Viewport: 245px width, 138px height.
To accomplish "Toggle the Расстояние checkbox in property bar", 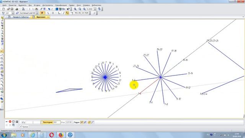I will tap(42, 122).
